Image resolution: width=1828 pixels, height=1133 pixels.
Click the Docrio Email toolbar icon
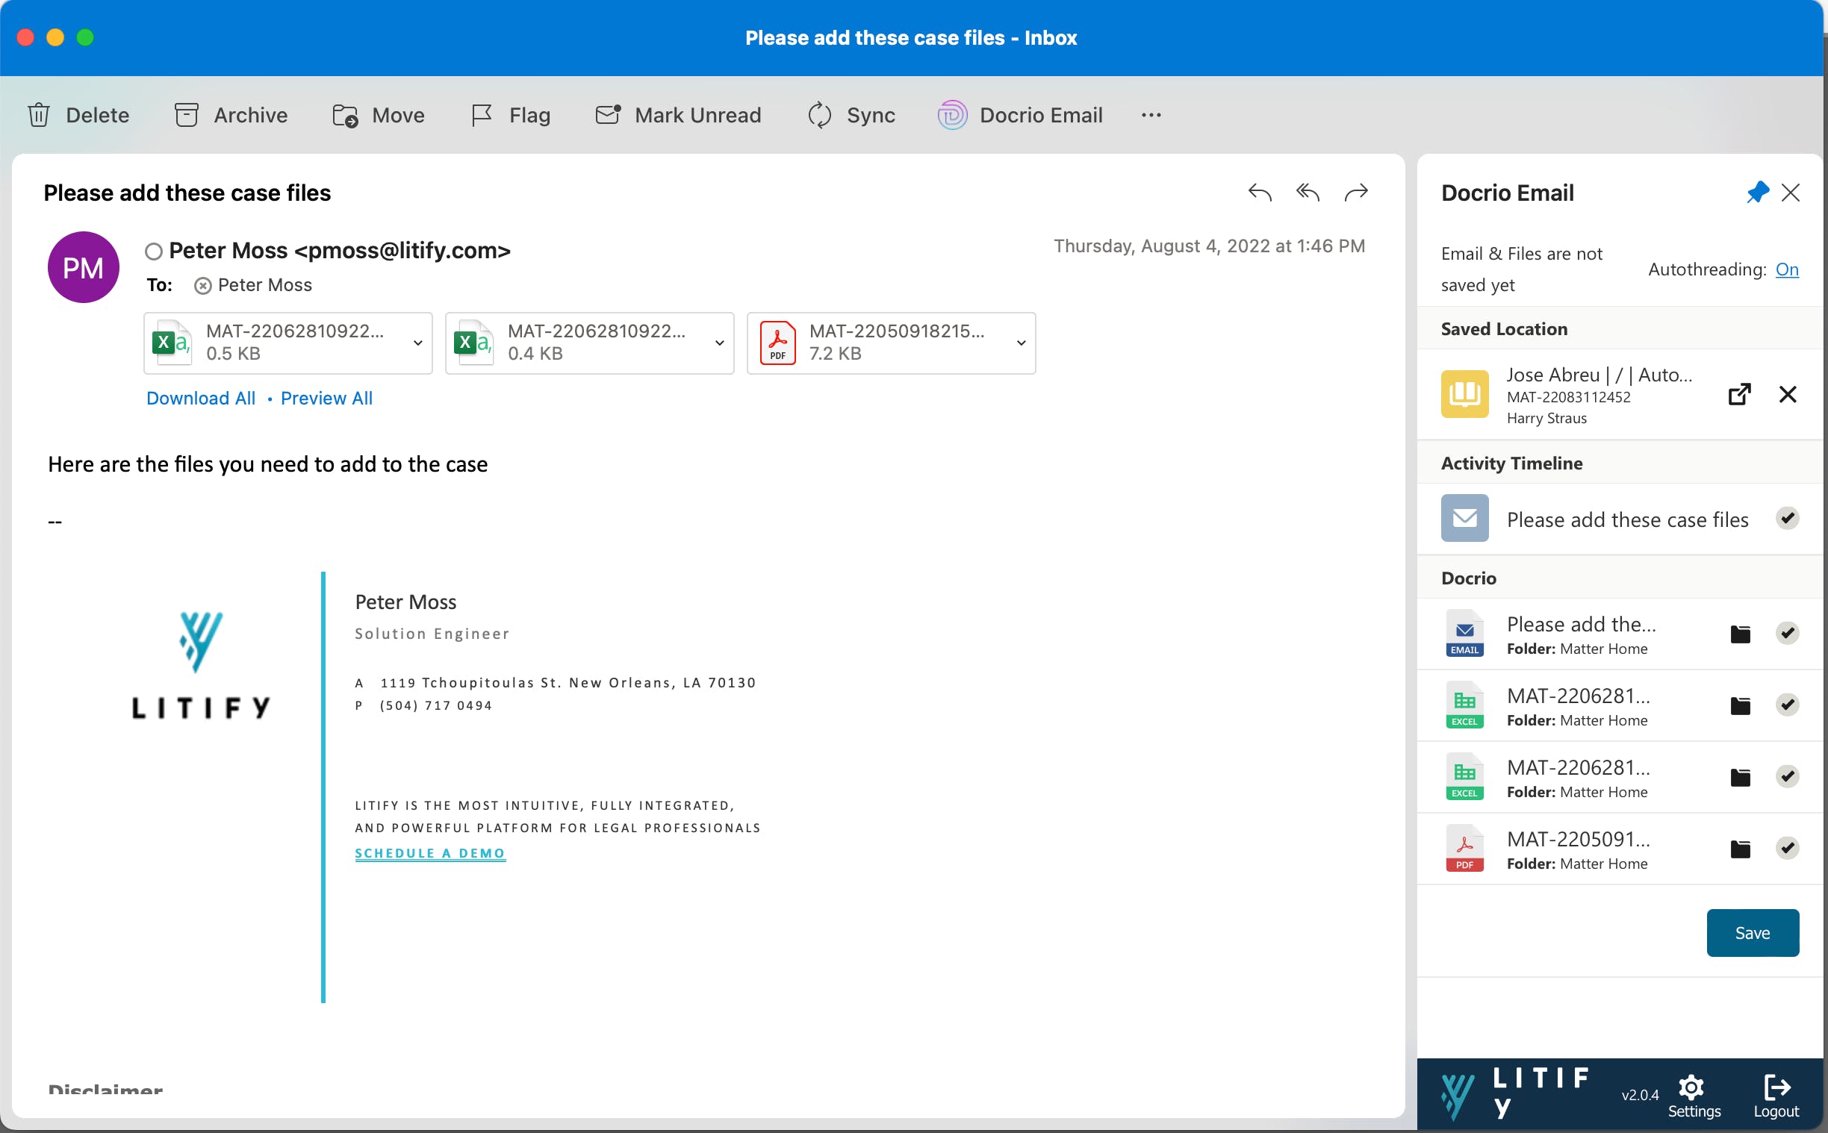[x=952, y=115]
